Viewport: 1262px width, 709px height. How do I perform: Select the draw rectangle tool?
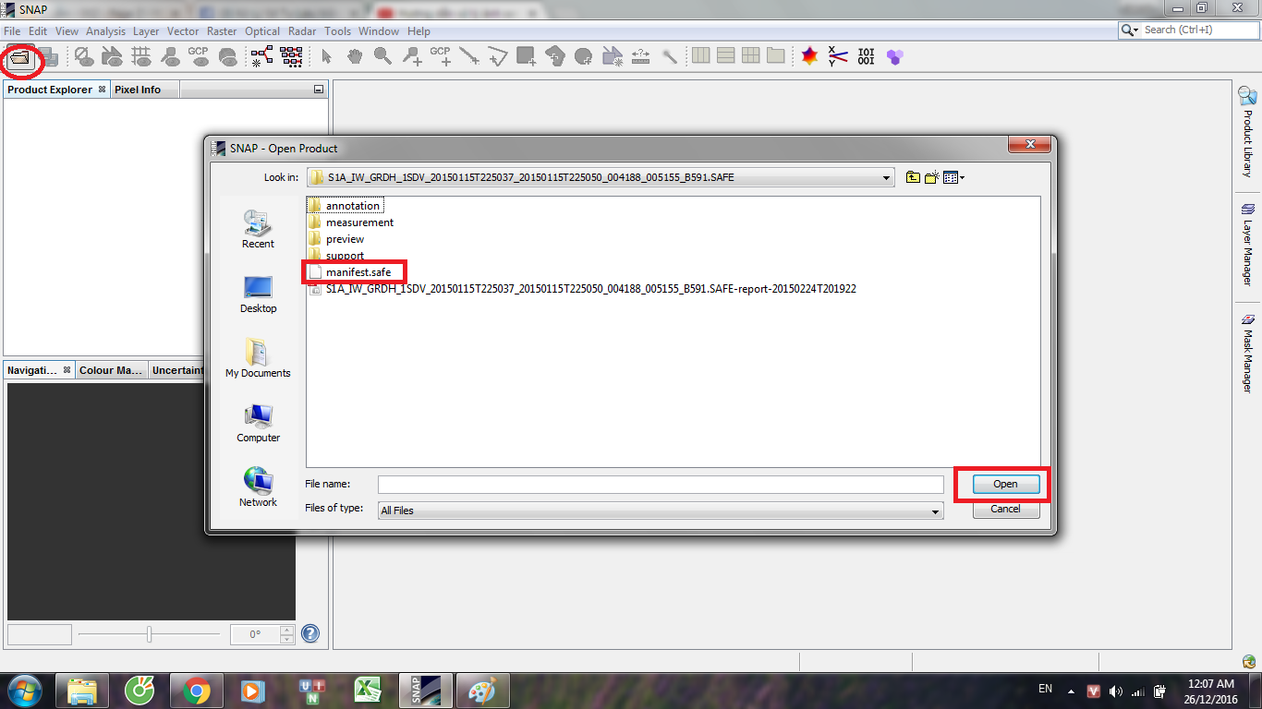(x=527, y=56)
